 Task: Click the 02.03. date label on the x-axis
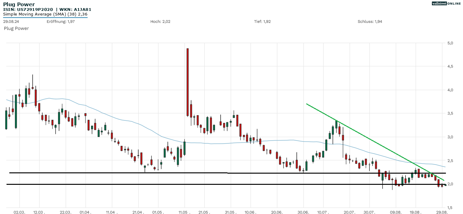tap(19, 212)
